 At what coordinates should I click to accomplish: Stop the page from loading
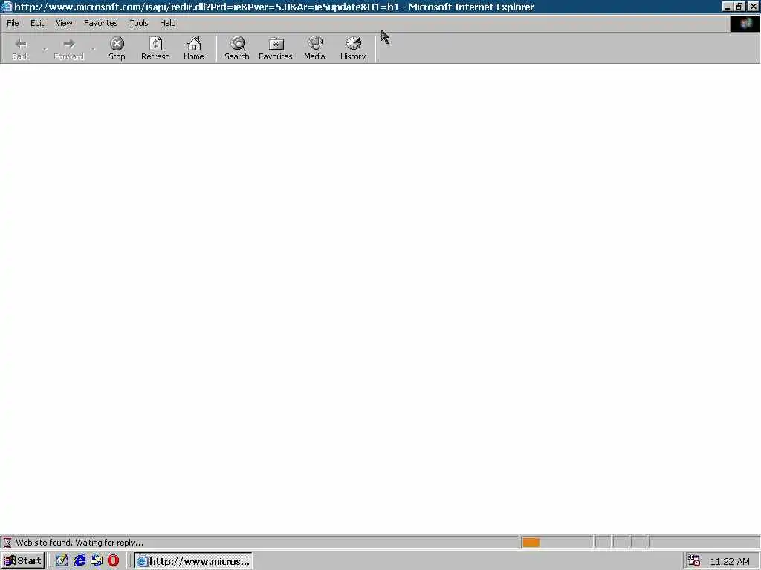tap(117, 48)
